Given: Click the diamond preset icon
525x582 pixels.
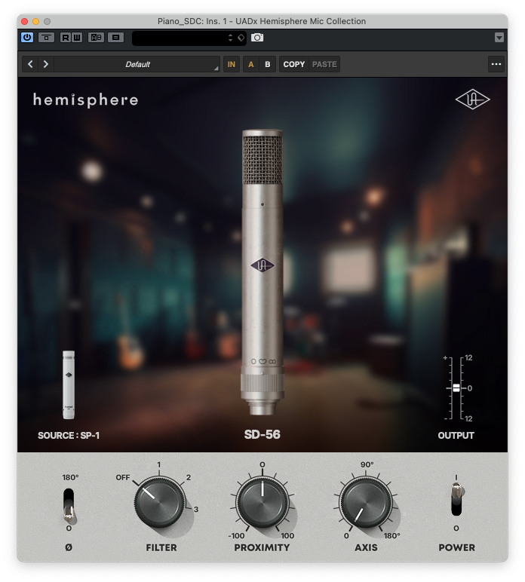Looking at the screenshot, I should pos(241,38).
